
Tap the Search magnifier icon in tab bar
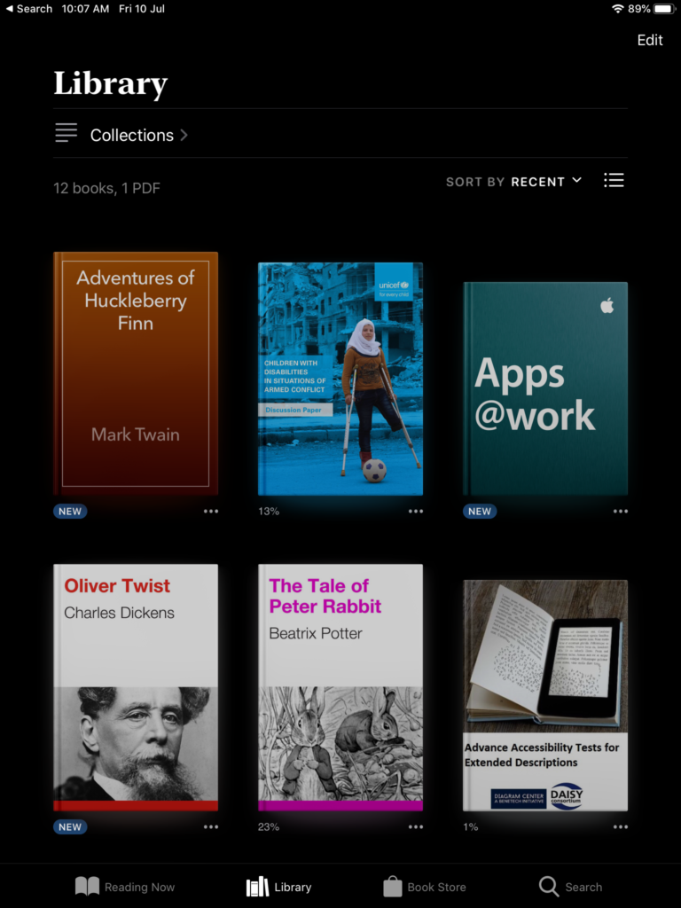coord(548,887)
